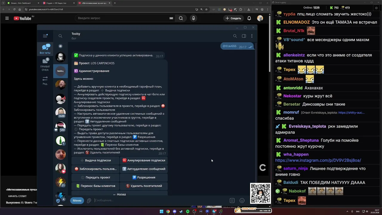Bookmark this page with the star icon
This screenshot has height=215, width=382.
[x=207, y=9]
